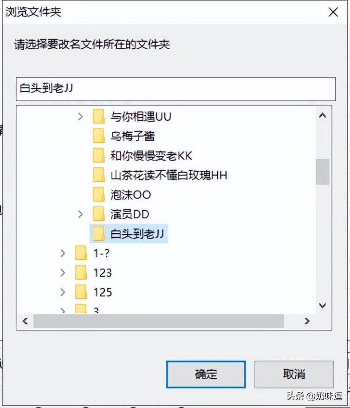350x408 pixels.
Task: Click the horizontal scrollbar right arrow
Action: [308, 321]
